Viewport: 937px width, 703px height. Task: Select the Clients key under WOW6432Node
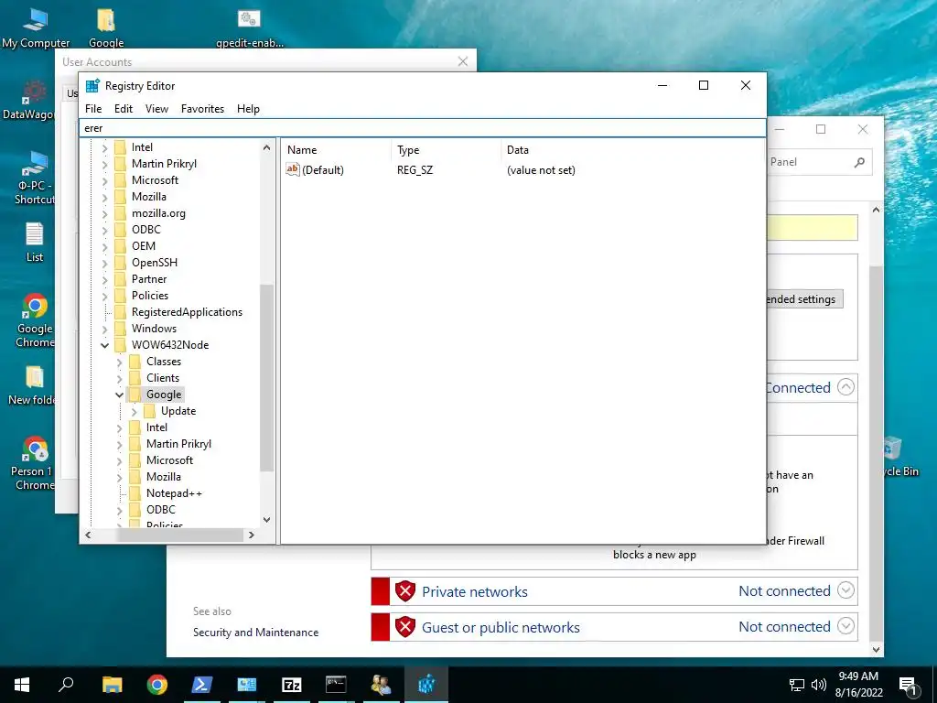point(163,378)
